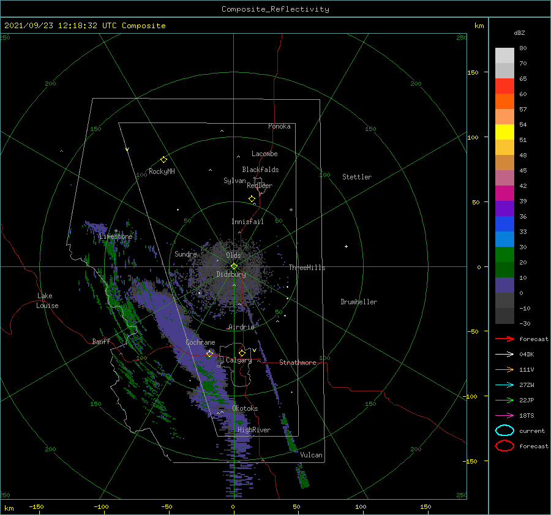
Task: Click the Airdrie label
Action: (x=241, y=327)
